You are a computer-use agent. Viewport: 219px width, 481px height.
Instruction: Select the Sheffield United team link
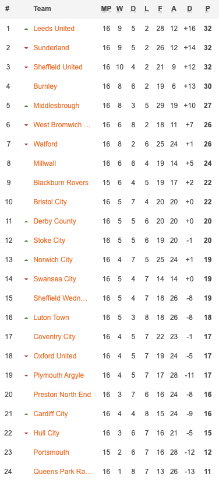pyautogui.click(x=58, y=67)
